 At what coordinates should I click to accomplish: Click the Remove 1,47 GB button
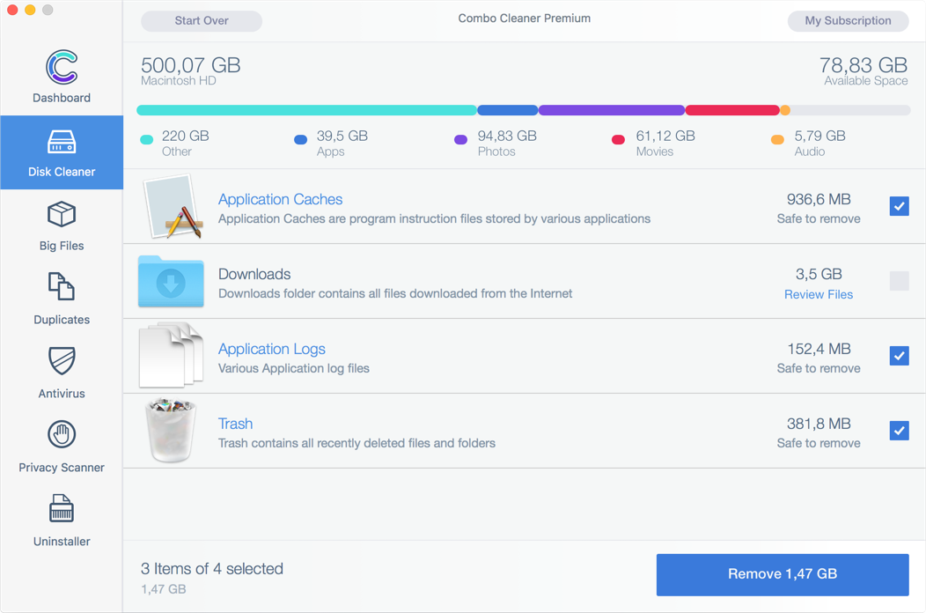(783, 574)
